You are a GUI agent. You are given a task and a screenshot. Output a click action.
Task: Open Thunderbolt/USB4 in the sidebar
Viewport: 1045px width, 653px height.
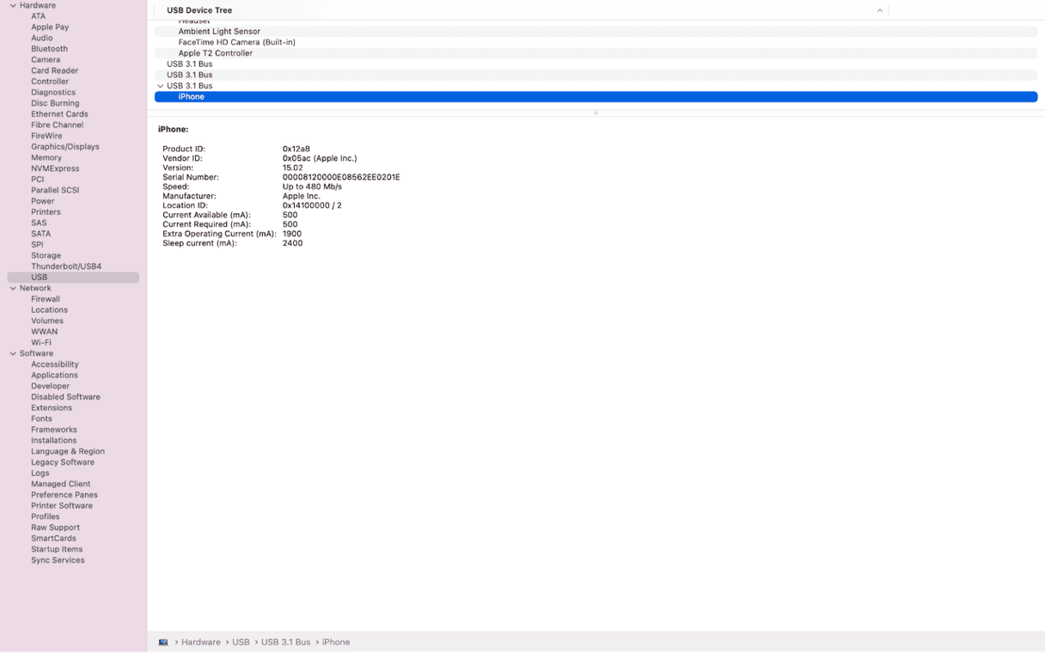point(66,266)
